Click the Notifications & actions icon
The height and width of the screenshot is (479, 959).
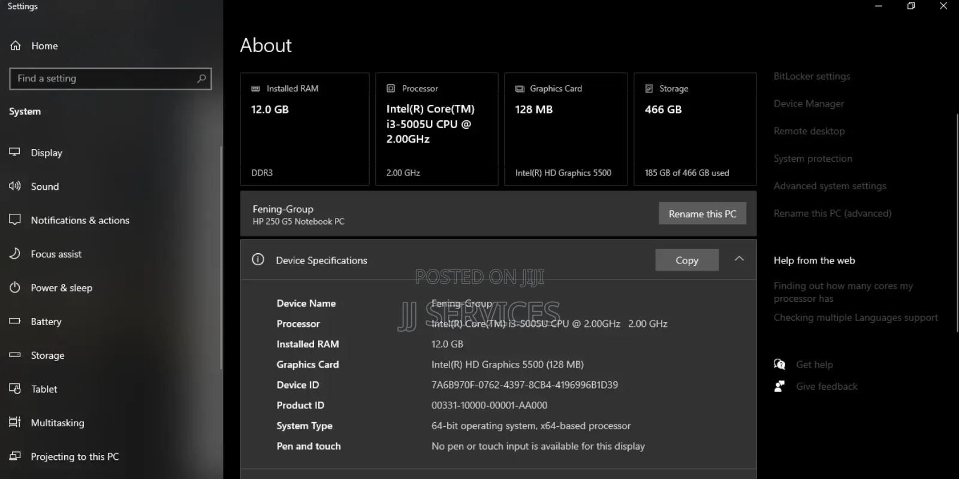coord(15,220)
